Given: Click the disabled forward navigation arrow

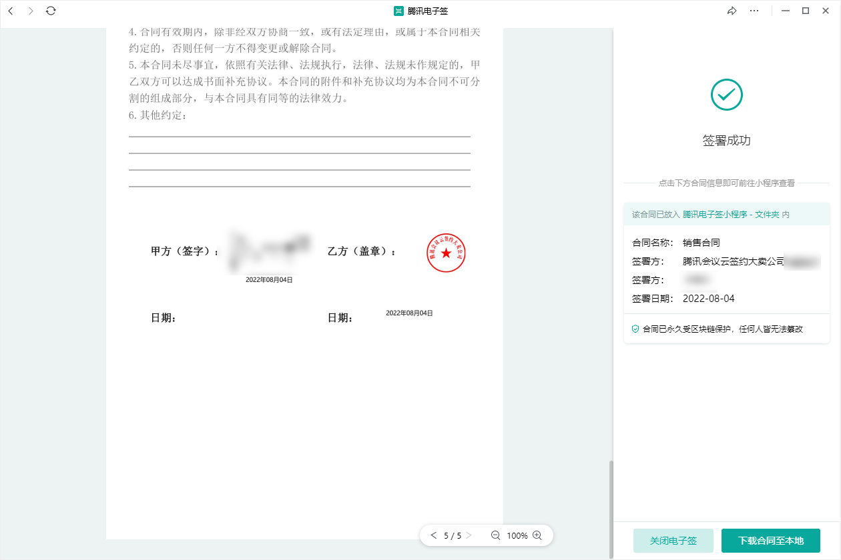Looking at the screenshot, I should [x=30, y=11].
